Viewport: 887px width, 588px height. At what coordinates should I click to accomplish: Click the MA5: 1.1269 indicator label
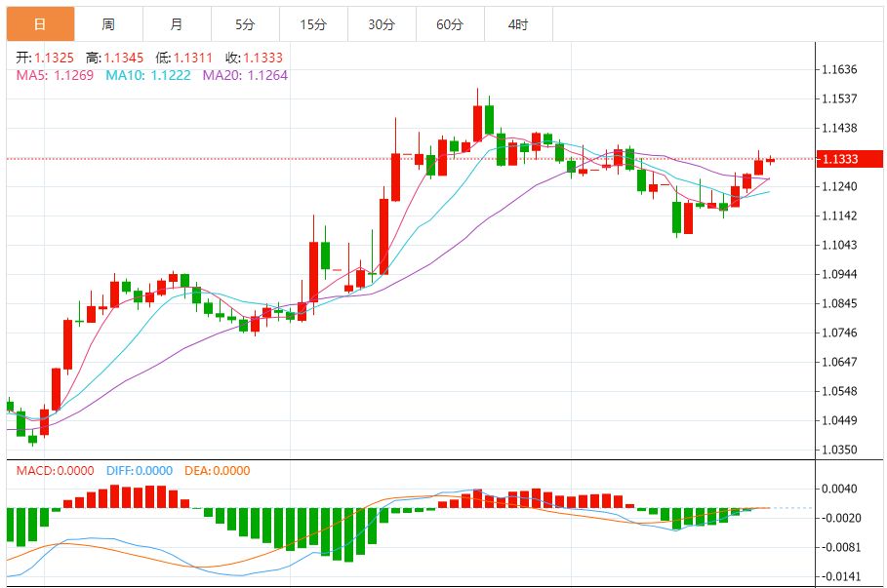coord(55,75)
